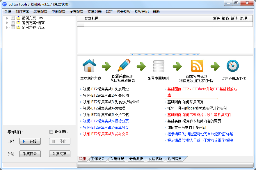256x170 pixels.
Task: Click the EditorTools ET logo in title bar
Action: pyautogui.click(x=5, y=4)
